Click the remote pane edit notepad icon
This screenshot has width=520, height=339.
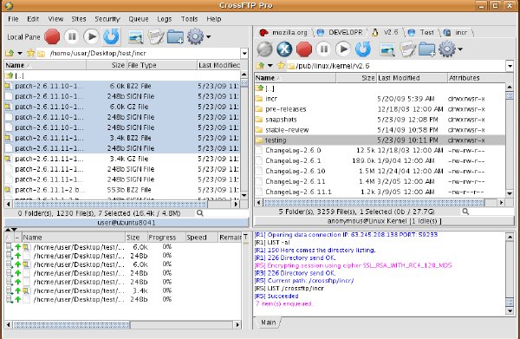(407, 49)
